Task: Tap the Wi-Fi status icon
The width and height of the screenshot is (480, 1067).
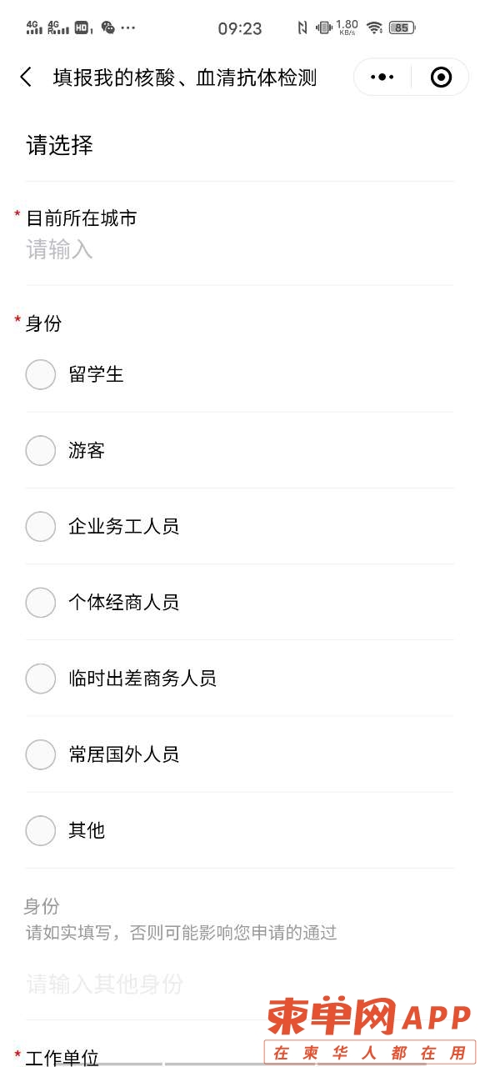Action: pyautogui.click(x=375, y=28)
